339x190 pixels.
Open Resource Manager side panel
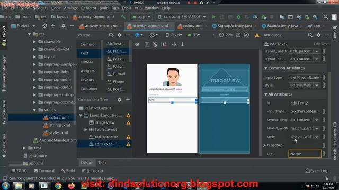4,74
